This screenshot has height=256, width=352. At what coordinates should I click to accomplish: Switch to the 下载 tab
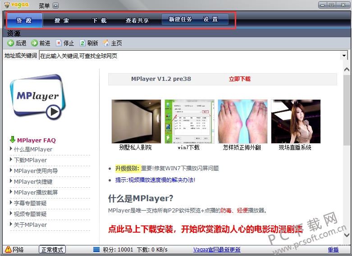[99, 20]
